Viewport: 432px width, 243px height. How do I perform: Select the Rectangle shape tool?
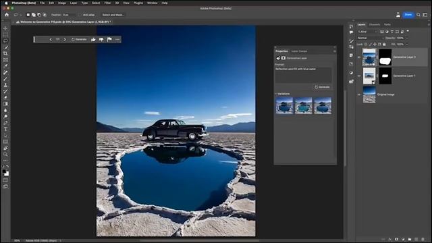tap(5, 142)
